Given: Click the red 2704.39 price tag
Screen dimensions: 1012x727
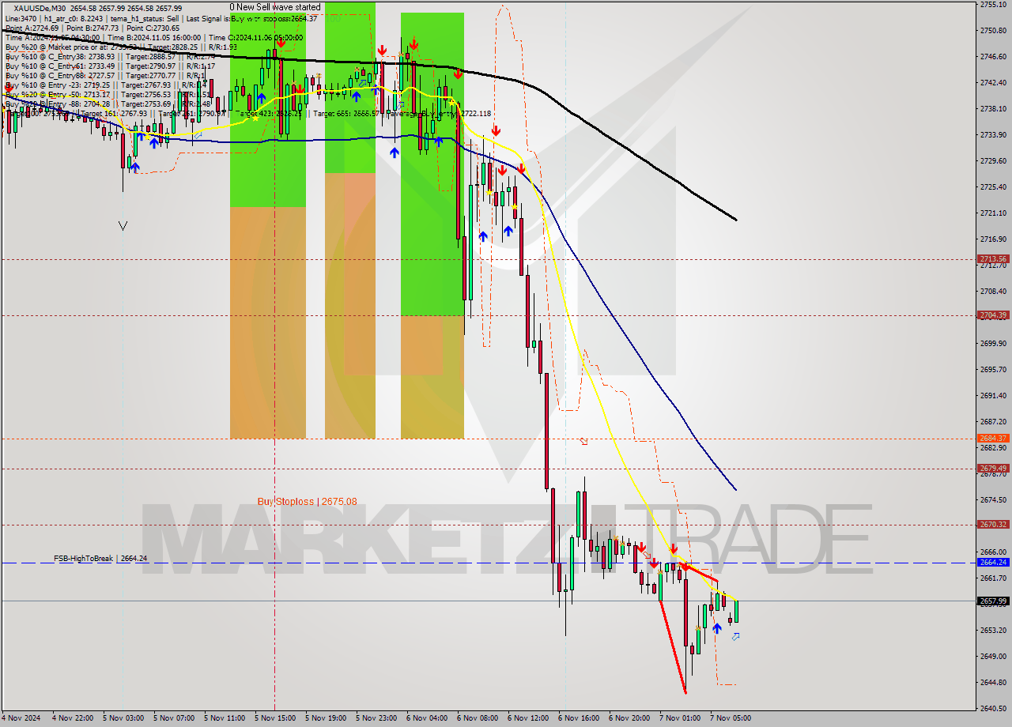Looking at the screenshot, I should pyautogui.click(x=993, y=315).
